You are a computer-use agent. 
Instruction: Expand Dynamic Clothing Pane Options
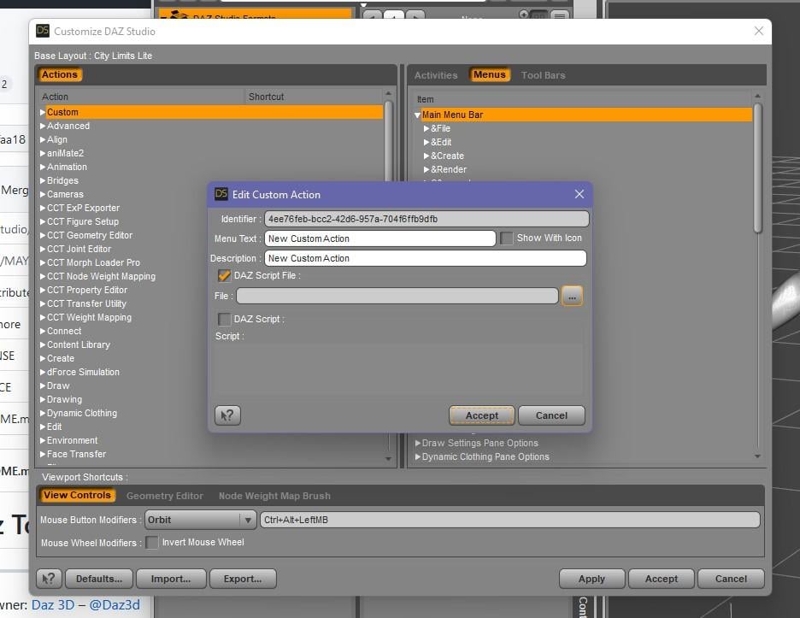tap(418, 456)
